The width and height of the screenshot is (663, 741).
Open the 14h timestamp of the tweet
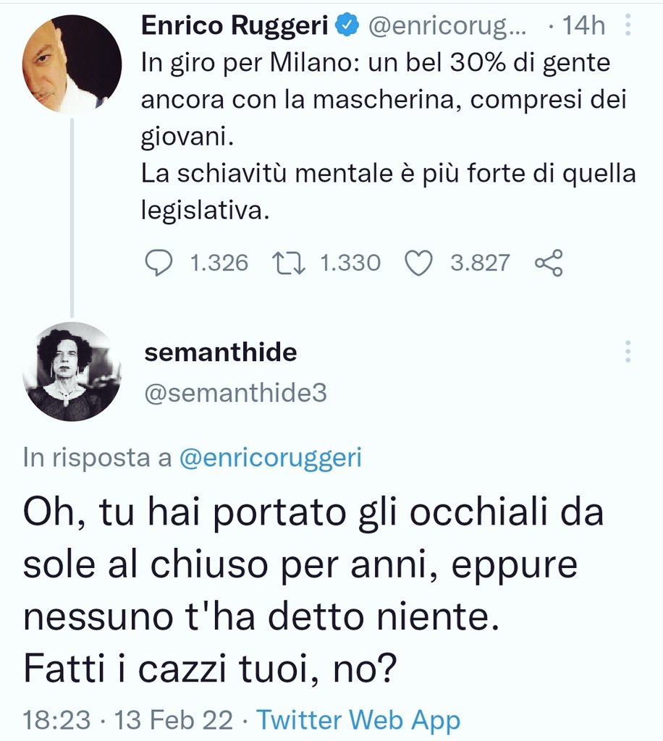coord(584,27)
